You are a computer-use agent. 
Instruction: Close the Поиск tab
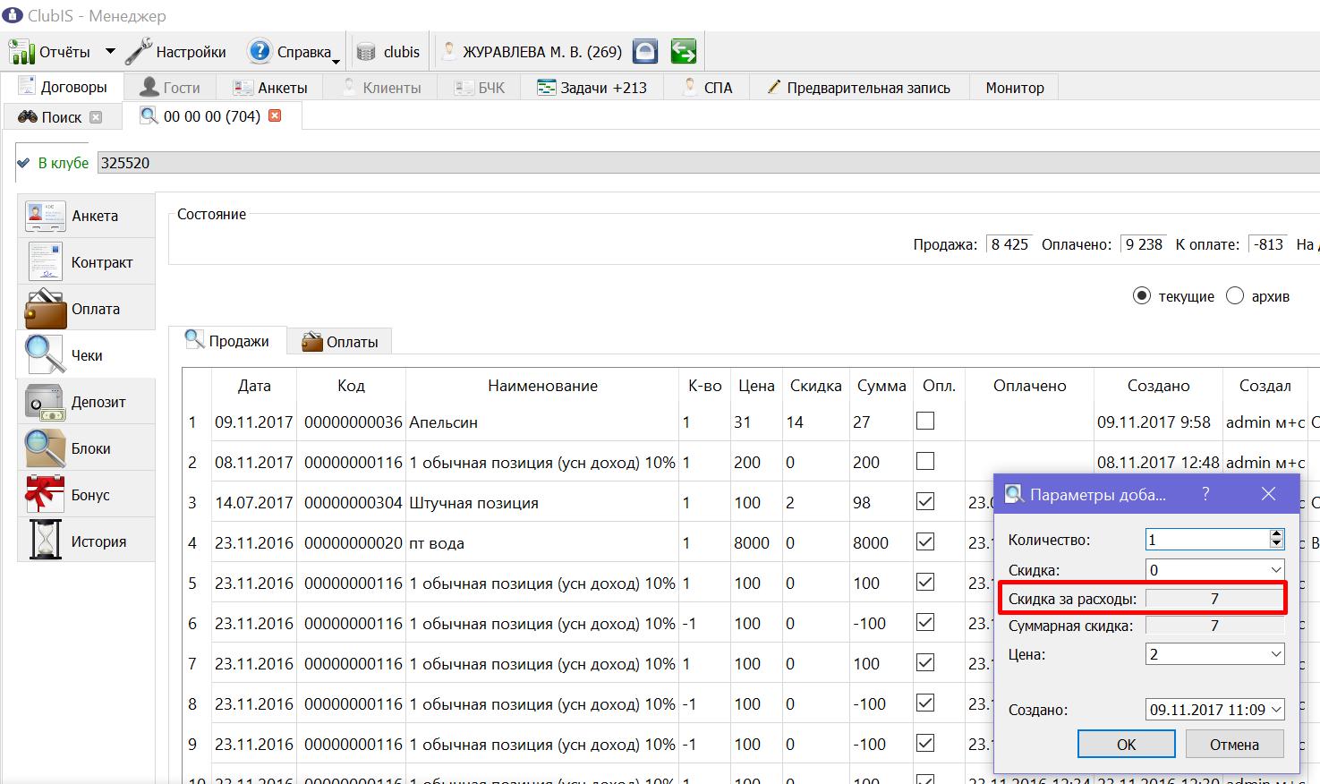(x=96, y=117)
